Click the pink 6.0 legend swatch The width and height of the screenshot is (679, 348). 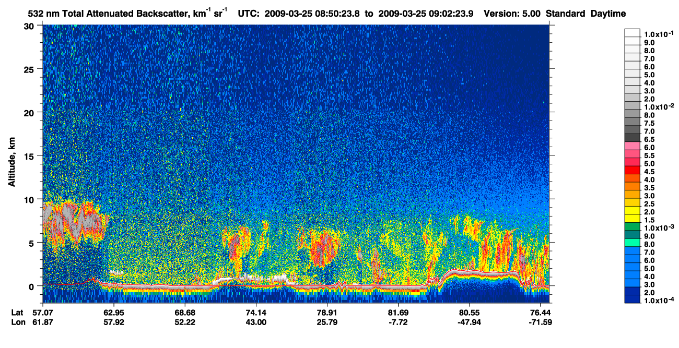tap(632, 146)
